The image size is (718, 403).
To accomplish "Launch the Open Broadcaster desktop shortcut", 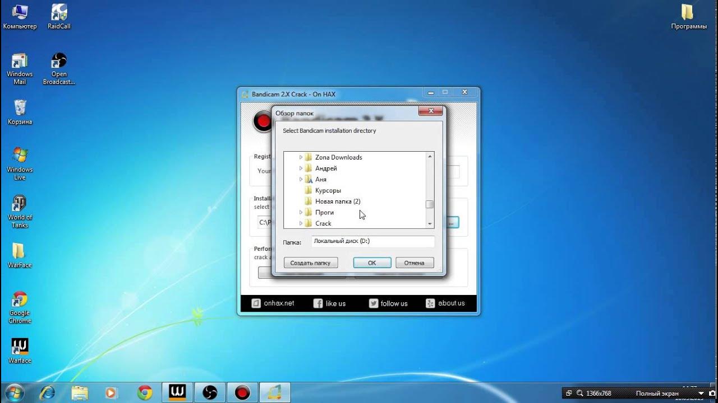I will 59,69.
